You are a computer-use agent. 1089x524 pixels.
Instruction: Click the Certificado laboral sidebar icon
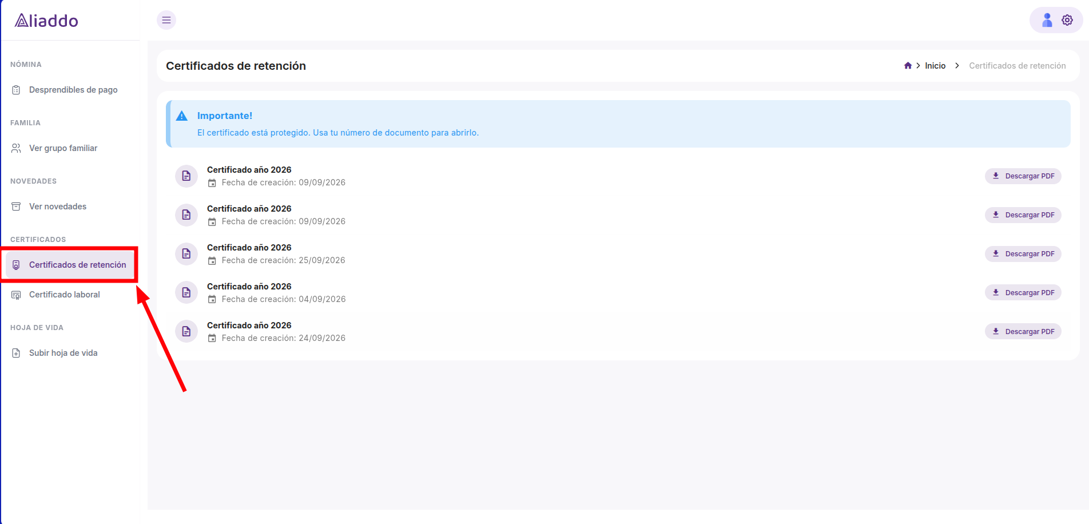pos(16,295)
